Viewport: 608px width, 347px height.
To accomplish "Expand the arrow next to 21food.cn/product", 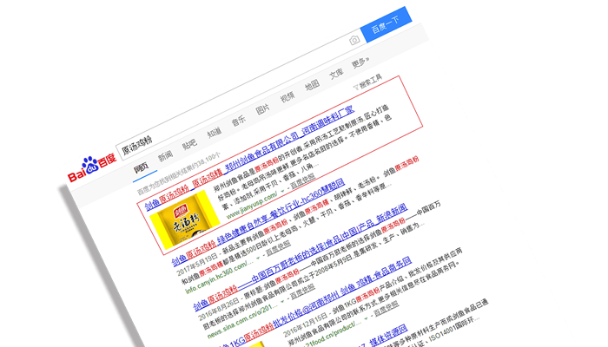I will coord(366,318).
